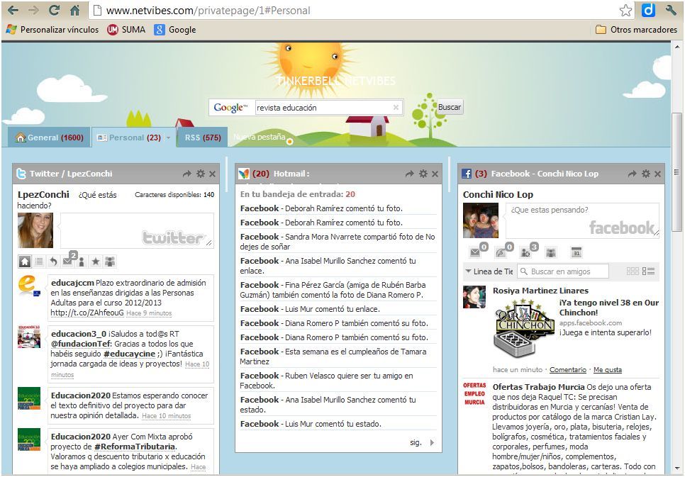
Task: Open the Our Chinchon game thumbnail
Action: (524, 328)
